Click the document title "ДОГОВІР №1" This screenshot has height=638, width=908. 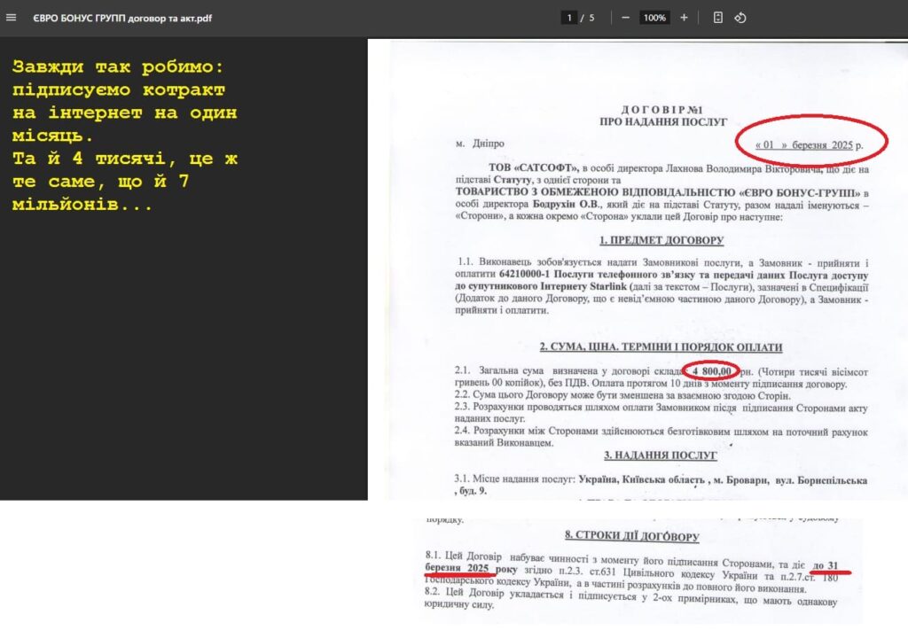point(662,106)
